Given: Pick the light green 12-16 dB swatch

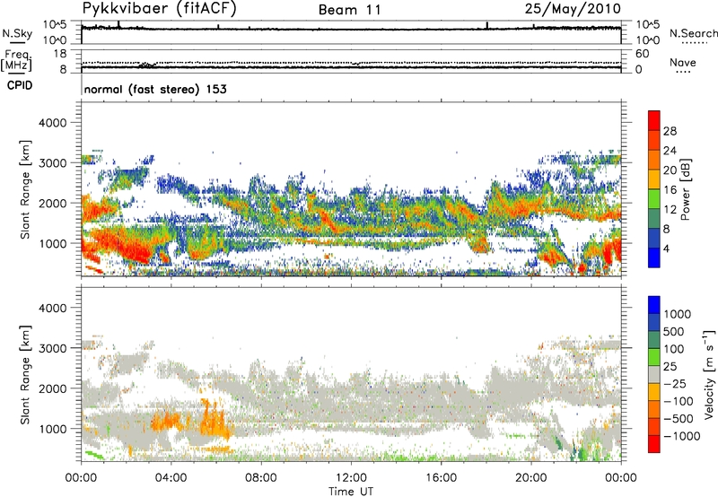Looking at the screenshot, I should 654,199.
